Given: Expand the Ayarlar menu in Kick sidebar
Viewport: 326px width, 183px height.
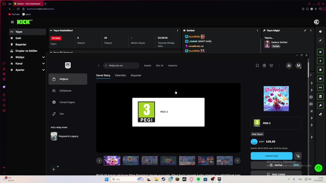Looking at the screenshot, I should coord(43,70).
